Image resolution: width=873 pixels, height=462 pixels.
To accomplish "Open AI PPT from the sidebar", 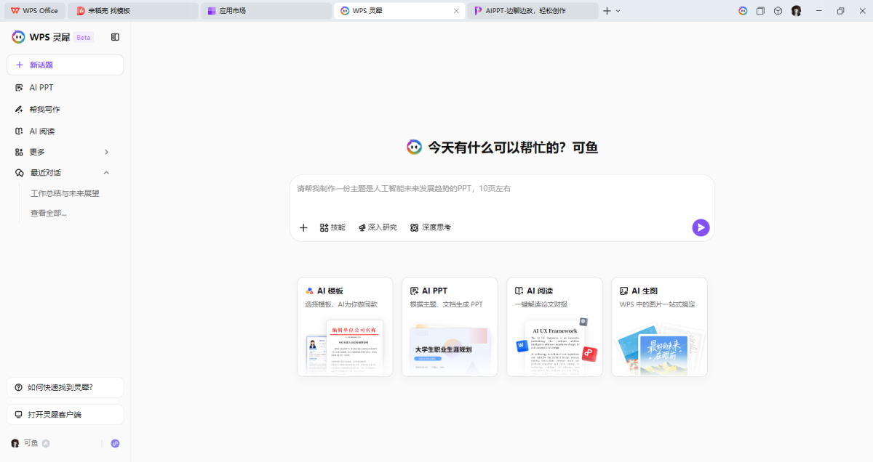I will [41, 87].
